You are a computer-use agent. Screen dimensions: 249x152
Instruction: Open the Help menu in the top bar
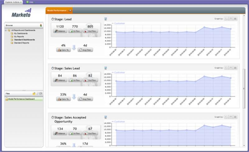(30, 2)
